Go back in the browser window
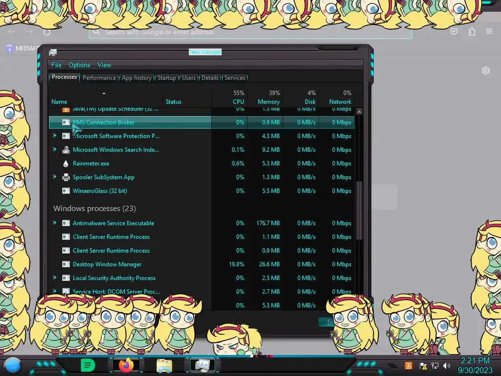The width and height of the screenshot is (501, 376). point(12,32)
